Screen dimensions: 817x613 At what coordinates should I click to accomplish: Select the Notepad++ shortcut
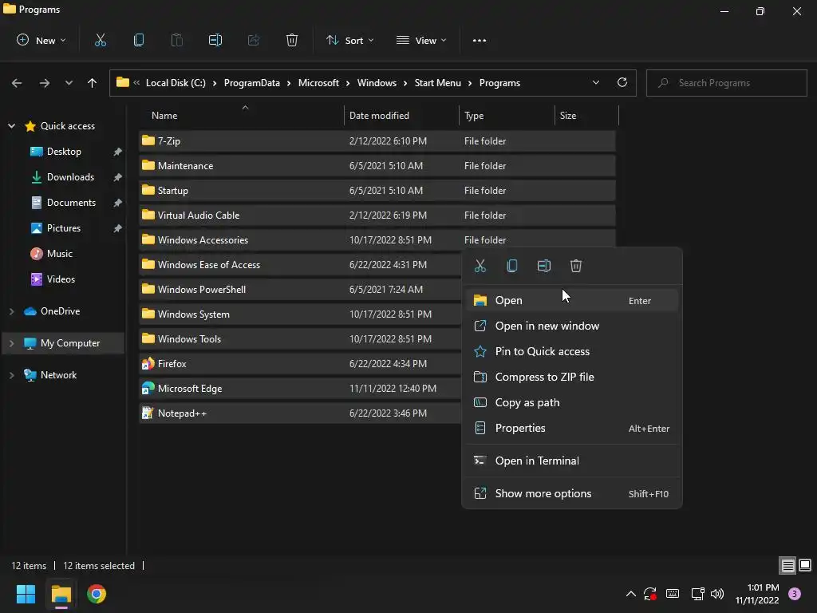tap(300, 413)
